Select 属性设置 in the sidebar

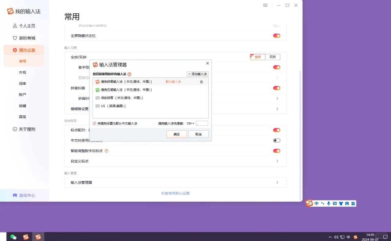coord(24,50)
